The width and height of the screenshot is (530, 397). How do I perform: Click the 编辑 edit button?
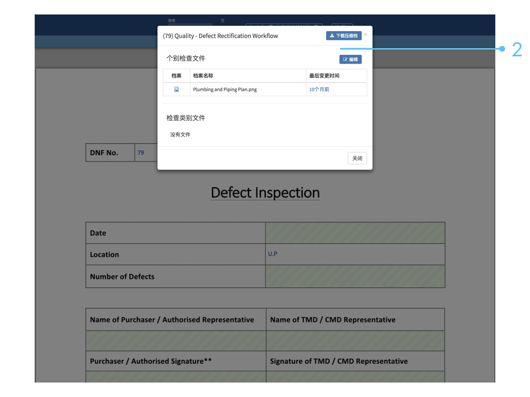pos(350,59)
